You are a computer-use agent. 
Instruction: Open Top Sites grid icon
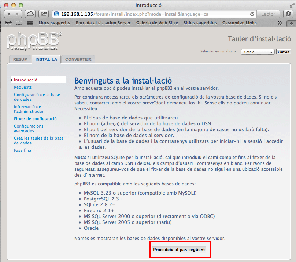(30, 23)
